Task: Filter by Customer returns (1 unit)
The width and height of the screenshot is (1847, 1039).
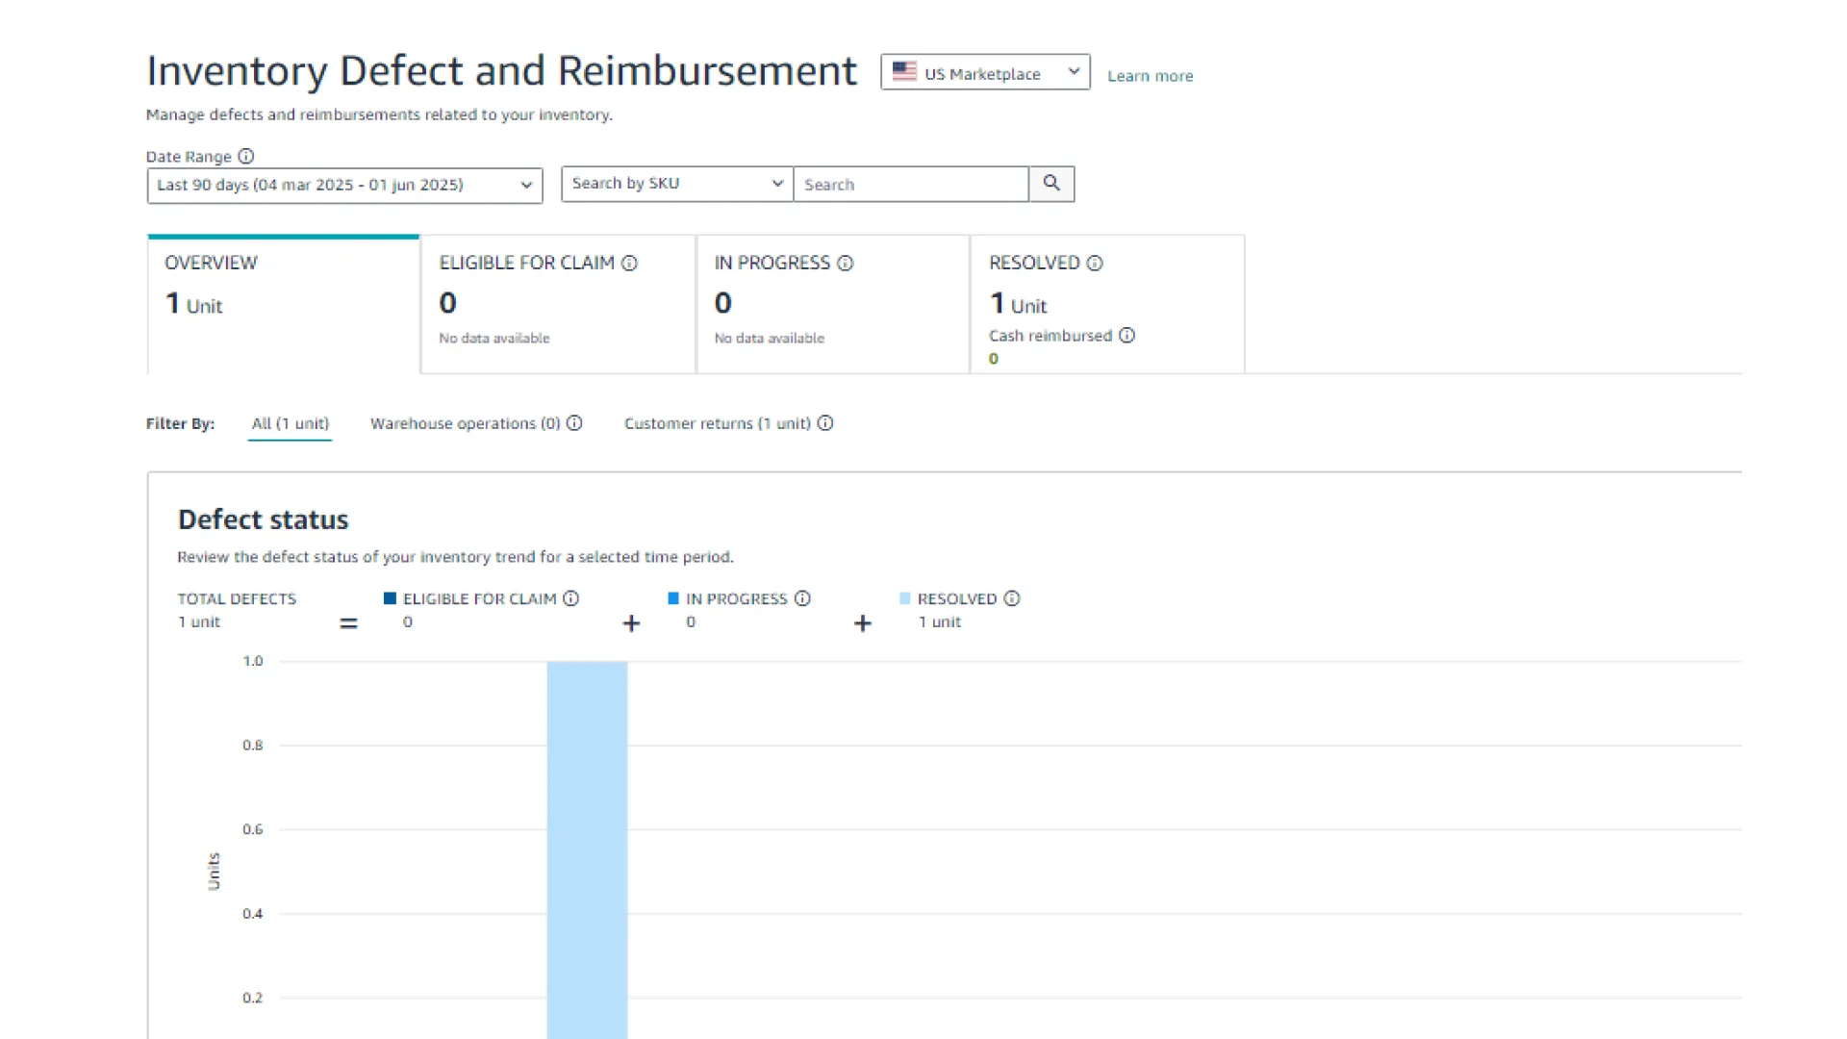Action: (717, 423)
